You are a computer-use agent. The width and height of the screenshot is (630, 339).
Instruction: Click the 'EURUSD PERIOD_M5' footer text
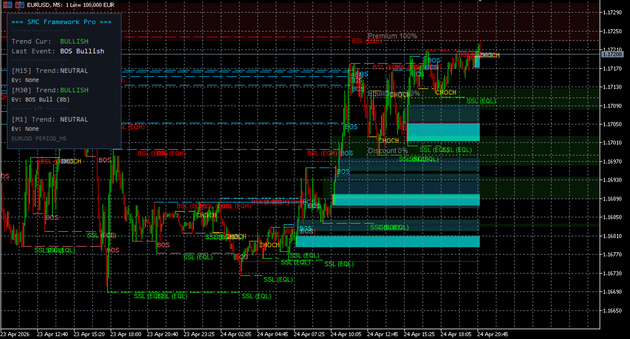tap(39, 139)
